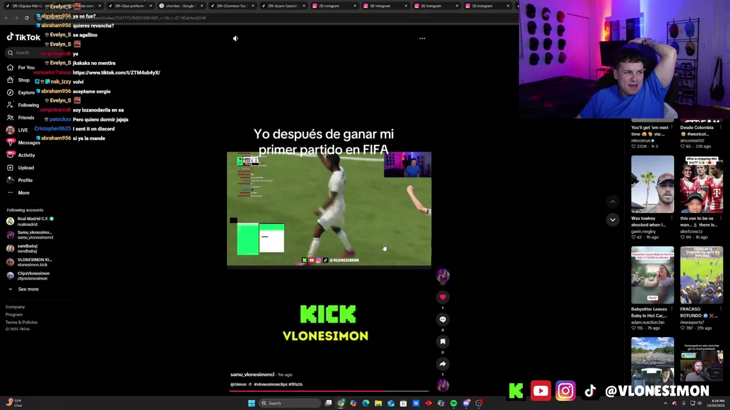
Task: Open options for 'Was lowkey shocked' video
Action: pyautogui.click(x=671, y=218)
